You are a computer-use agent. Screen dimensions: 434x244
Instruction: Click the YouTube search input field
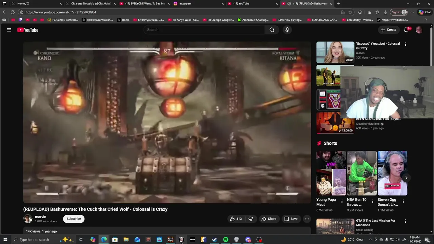[204, 30]
